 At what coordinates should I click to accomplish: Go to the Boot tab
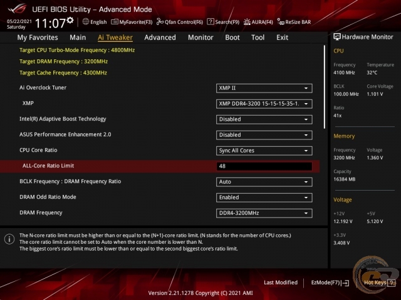[x=232, y=37]
